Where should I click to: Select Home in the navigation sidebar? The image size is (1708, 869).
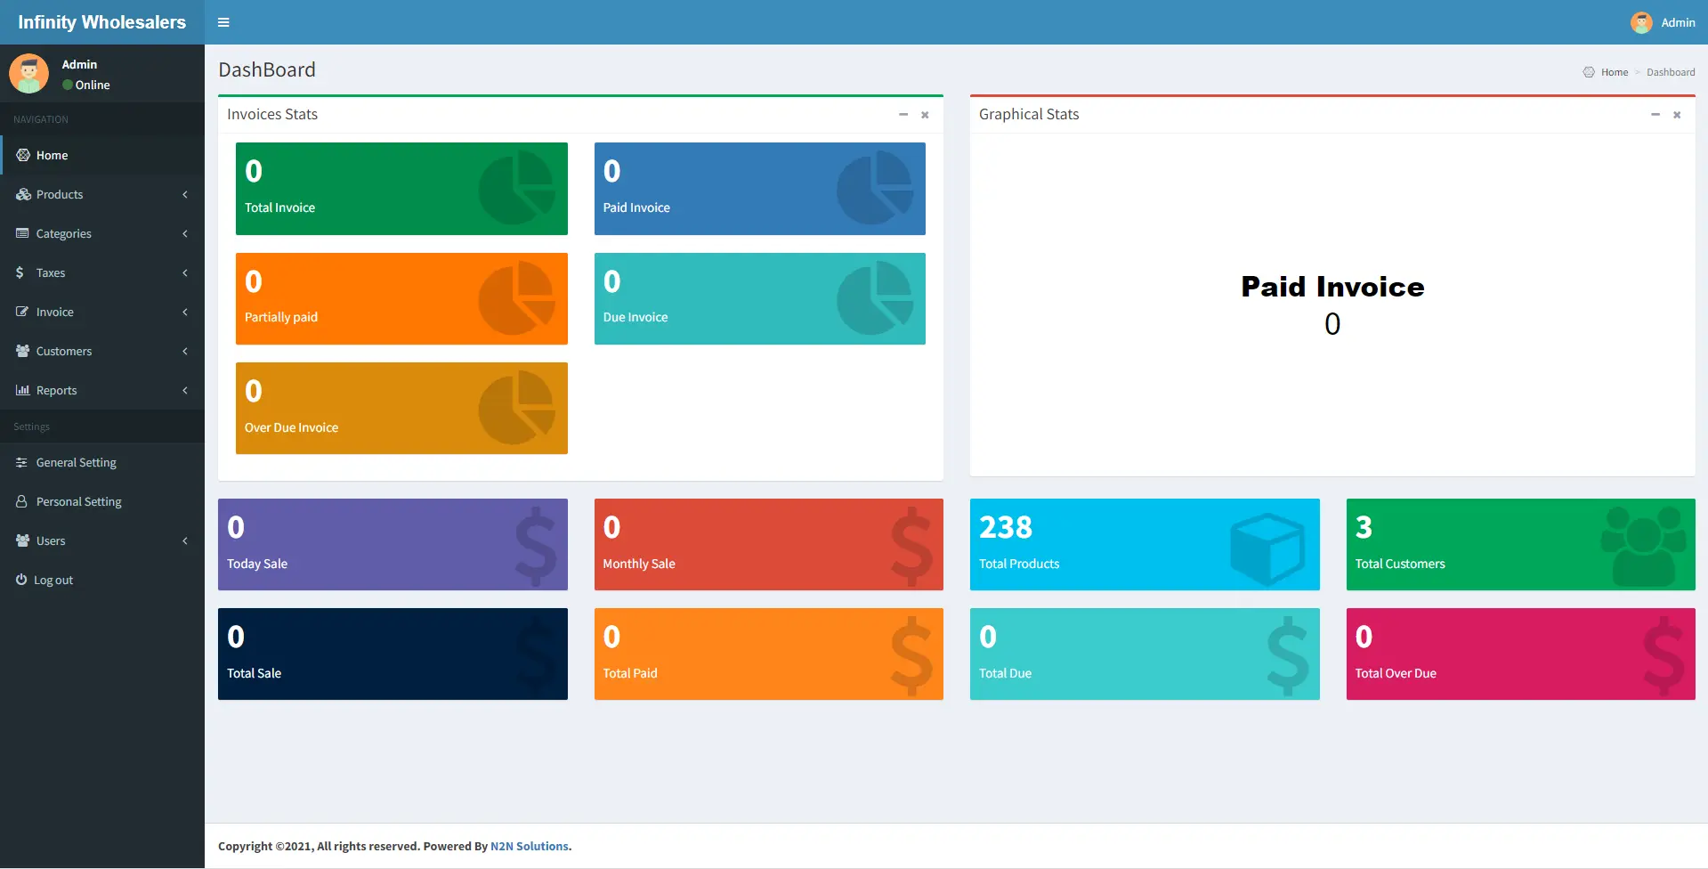click(x=52, y=155)
